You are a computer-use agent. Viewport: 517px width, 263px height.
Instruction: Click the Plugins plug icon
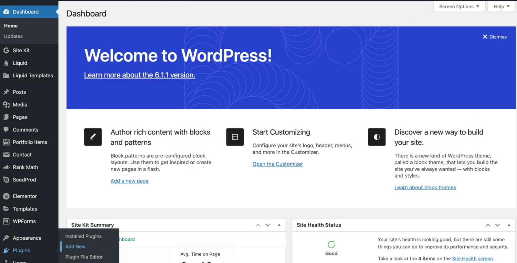coord(6,251)
